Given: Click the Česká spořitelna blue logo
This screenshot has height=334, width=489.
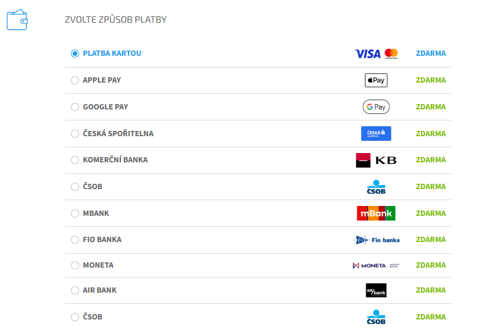Looking at the screenshot, I should [376, 133].
